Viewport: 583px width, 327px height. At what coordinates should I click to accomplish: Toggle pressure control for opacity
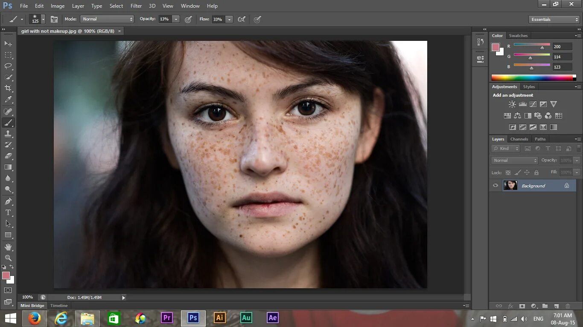pyautogui.click(x=188, y=19)
